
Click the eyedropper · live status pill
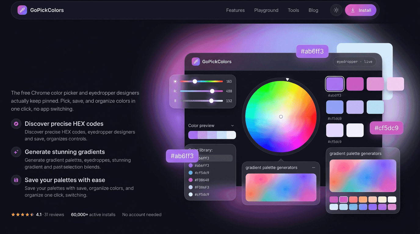point(354,62)
